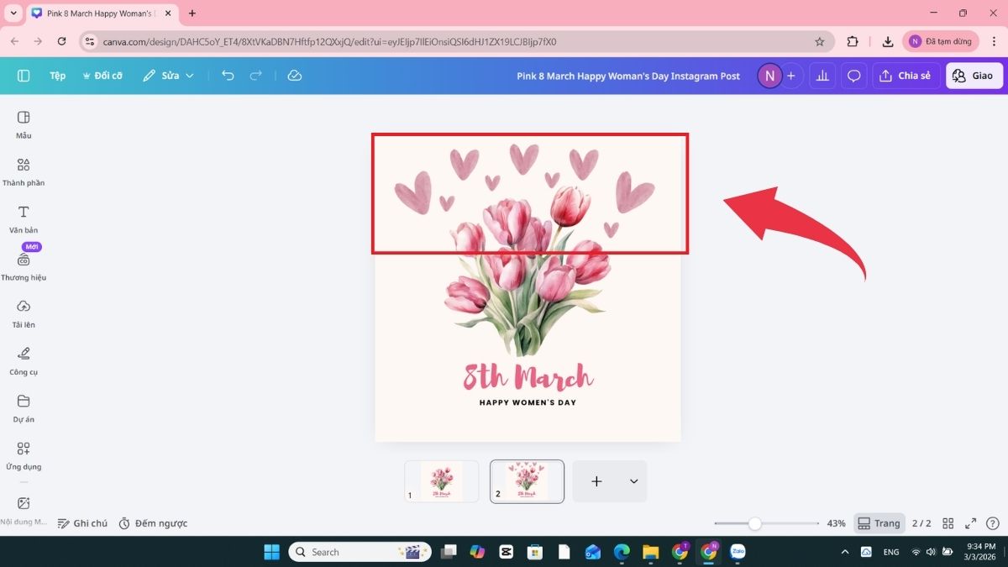This screenshot has height=567, width=1008.
Task: Open the Công cụ tools panel
Action: [24, 360]
